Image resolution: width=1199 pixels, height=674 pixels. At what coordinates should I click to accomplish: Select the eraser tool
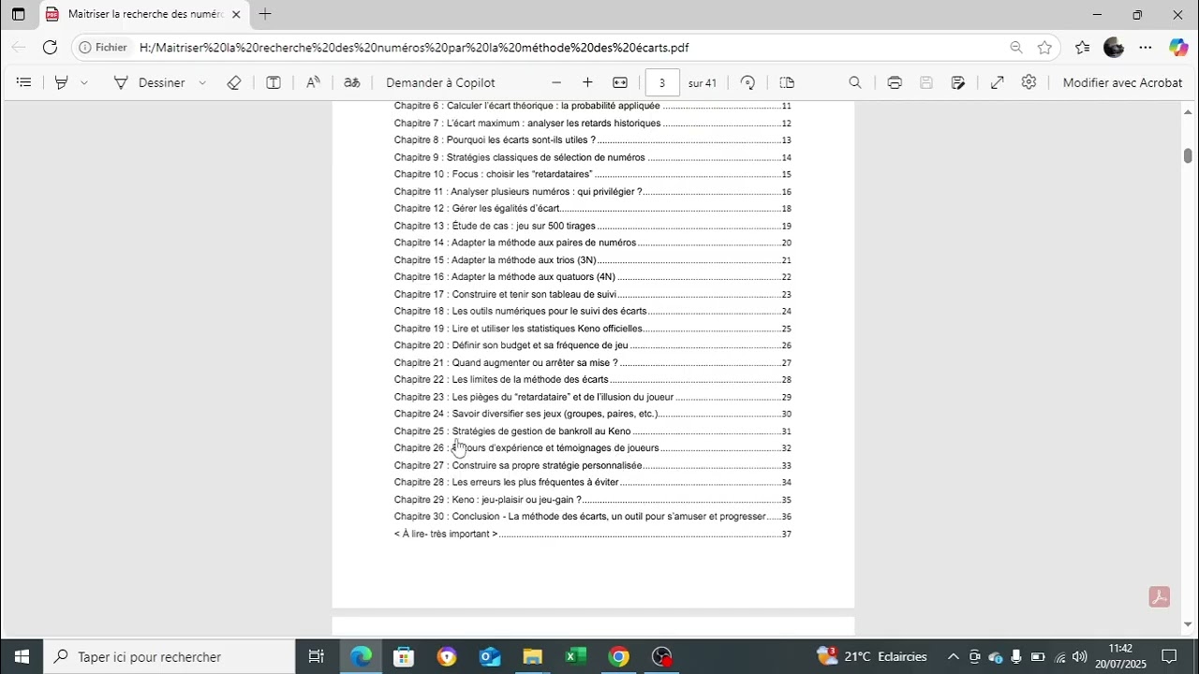pyautogui.click(x=234, y=82)
